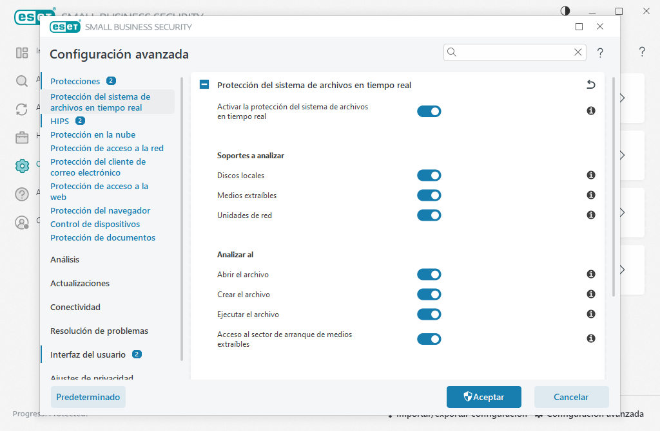The width and height of the screenshot is (660, 431).
Task: Click inside the search configuration field
Action: coord(509,52)
